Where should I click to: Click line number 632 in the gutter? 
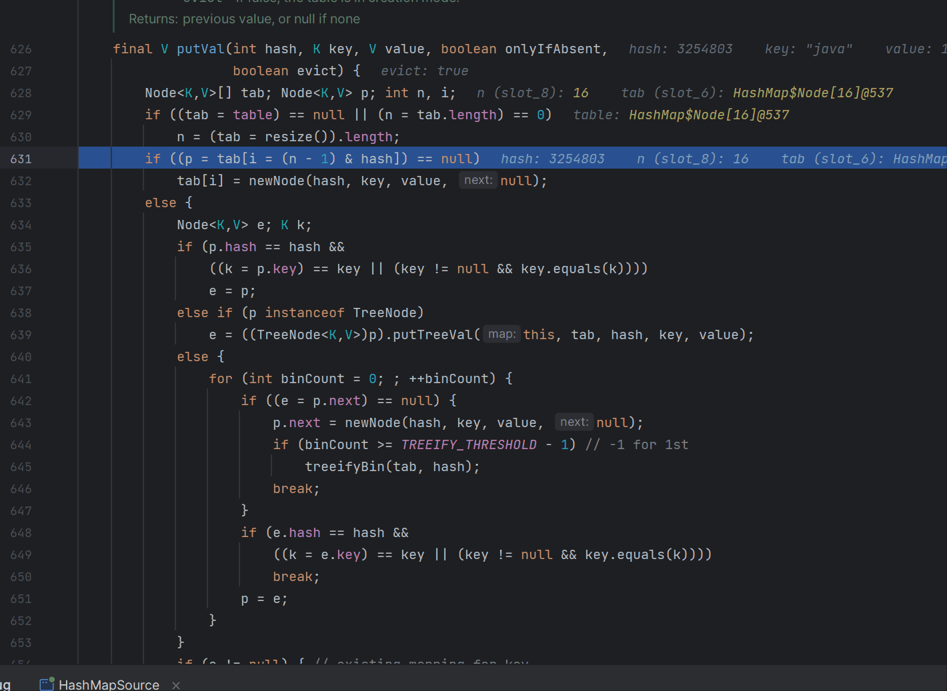[x=21, y=181]
